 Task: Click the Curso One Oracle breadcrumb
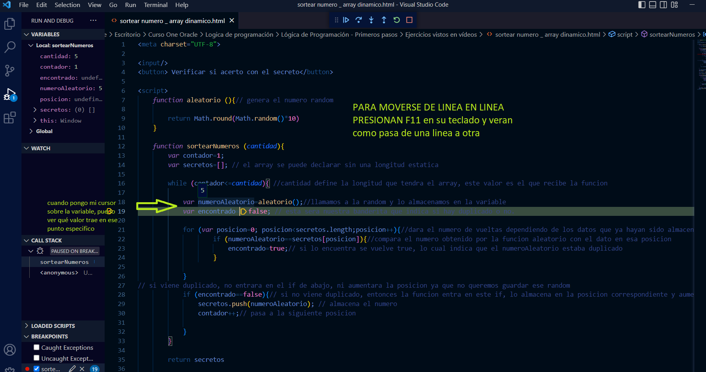173,34
